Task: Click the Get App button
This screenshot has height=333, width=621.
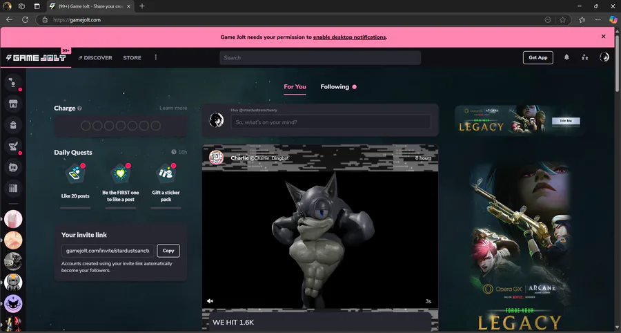Action: tap(538, 57)
